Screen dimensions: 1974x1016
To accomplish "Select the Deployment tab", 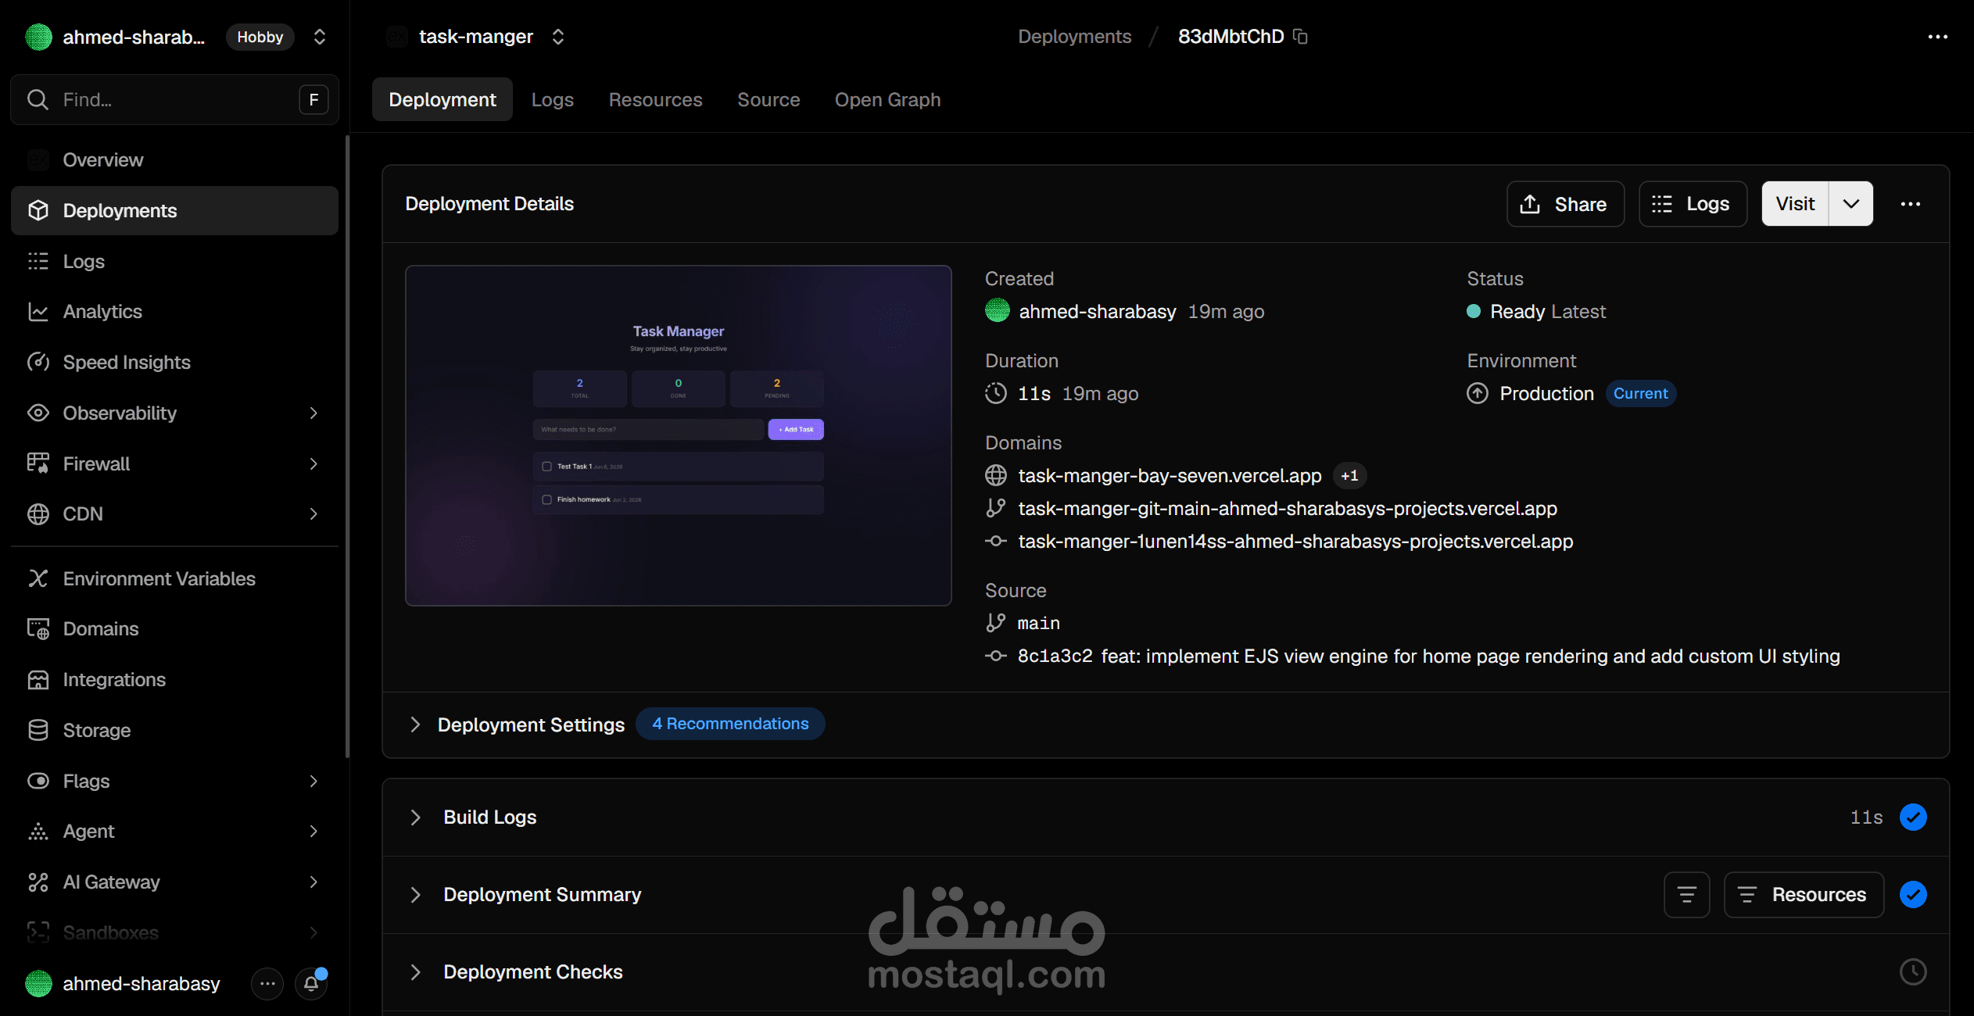I will [442, 100].
